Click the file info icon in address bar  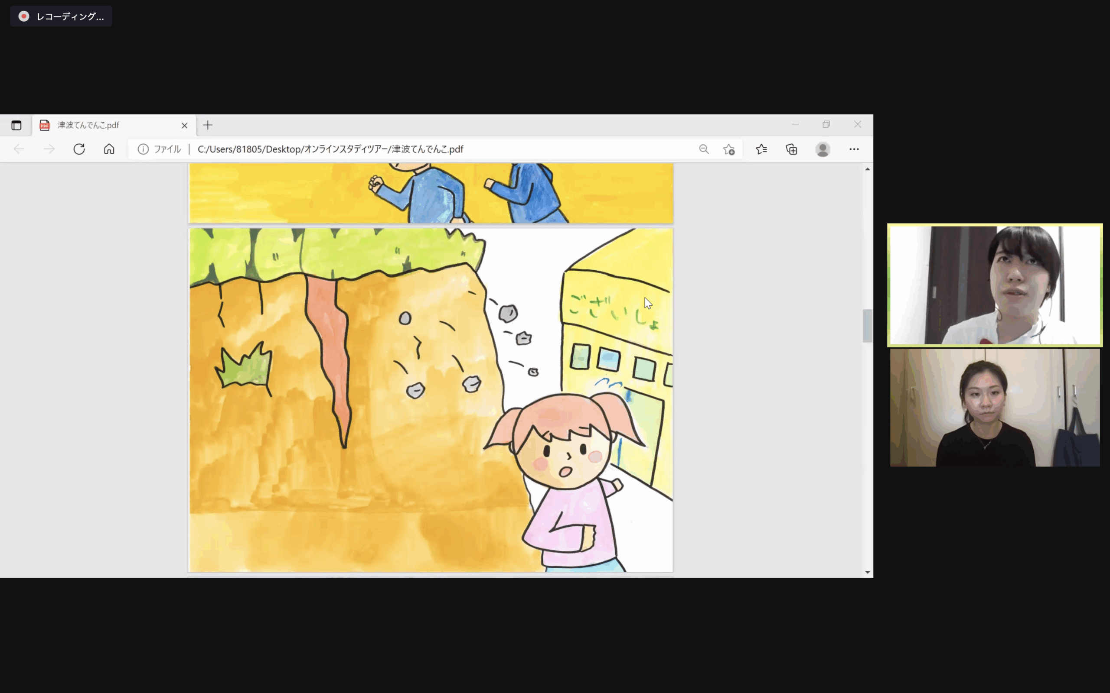pyautogui.click(x=143, y=149)
